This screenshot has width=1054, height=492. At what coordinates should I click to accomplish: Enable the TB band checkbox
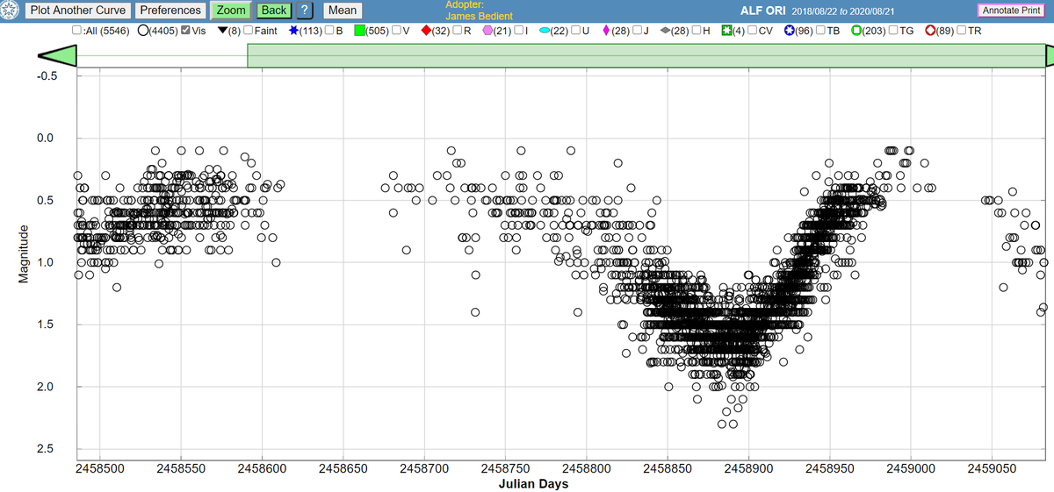pos(821,30)
